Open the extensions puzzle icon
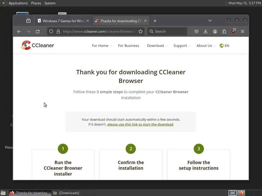This screenshot has height=196, width=262. point(224,31)
